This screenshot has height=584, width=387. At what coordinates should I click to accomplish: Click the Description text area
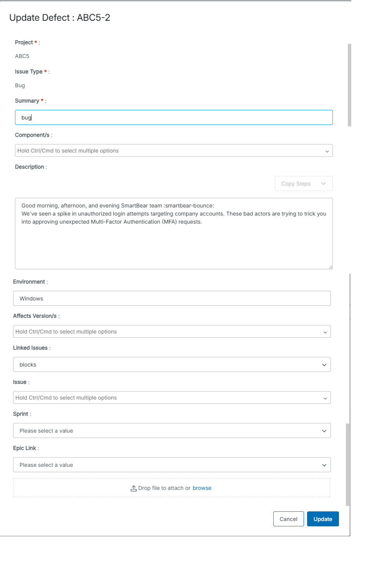(x=173, y=233)
